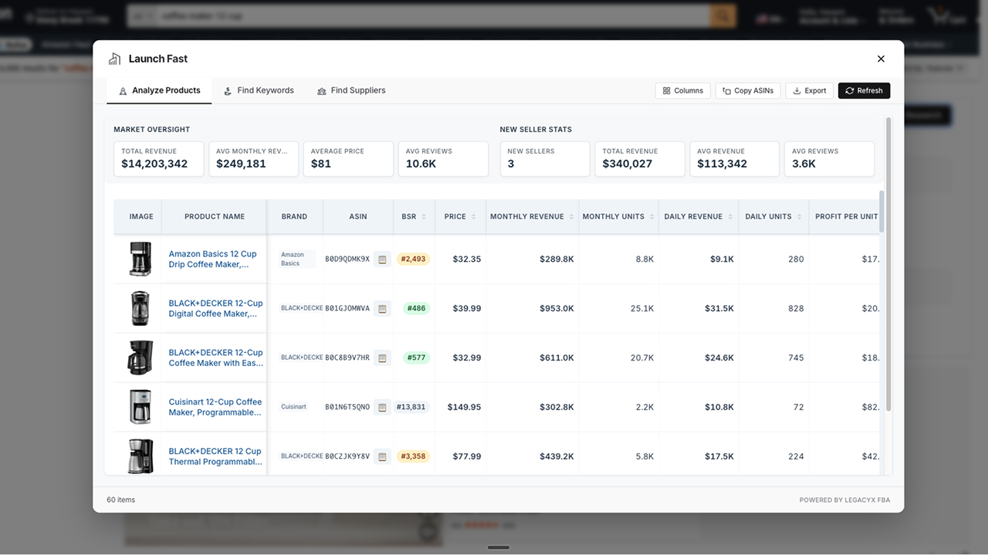Click the 60 items count label

120,500
